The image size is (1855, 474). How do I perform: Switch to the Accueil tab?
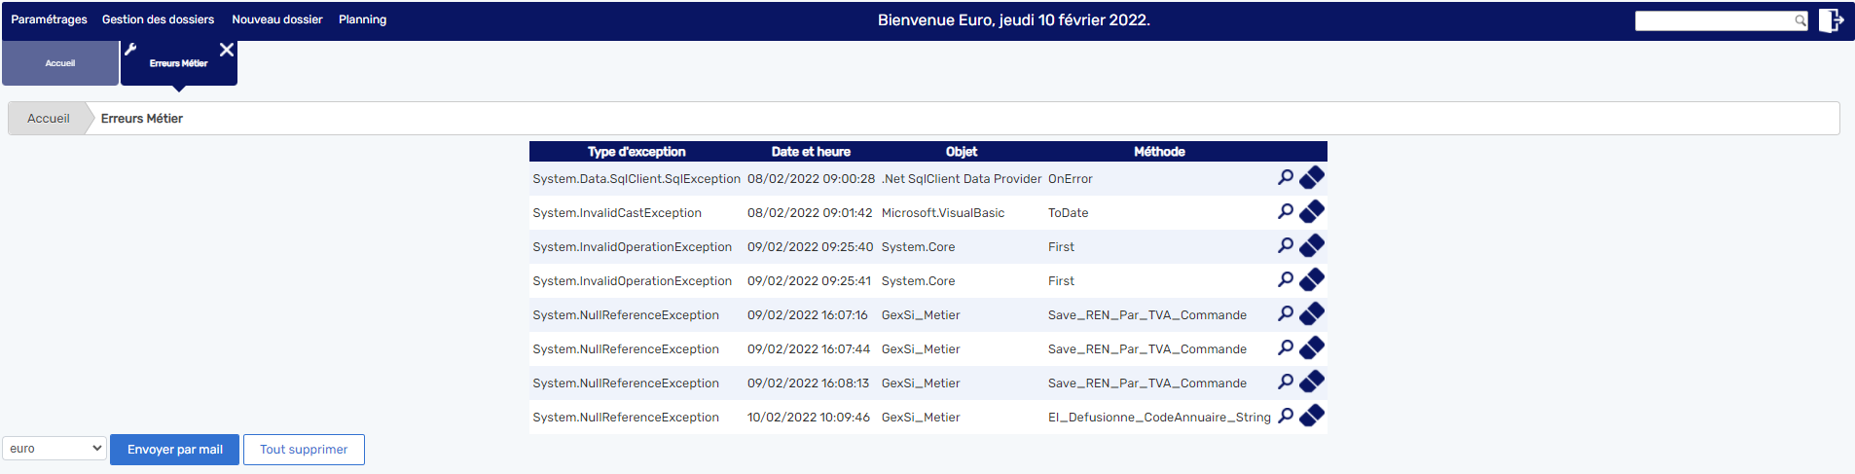[60, 63]
